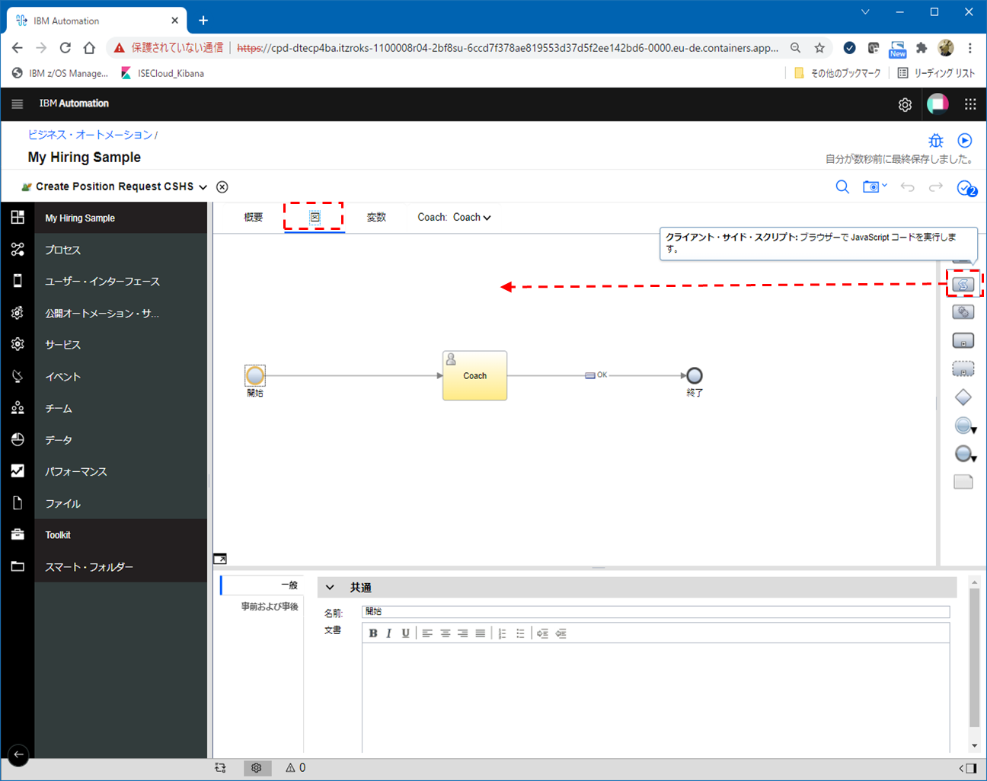987x781 pixels.
Task: Open the IBM Automation settings gear
Action: pos(905,104)
